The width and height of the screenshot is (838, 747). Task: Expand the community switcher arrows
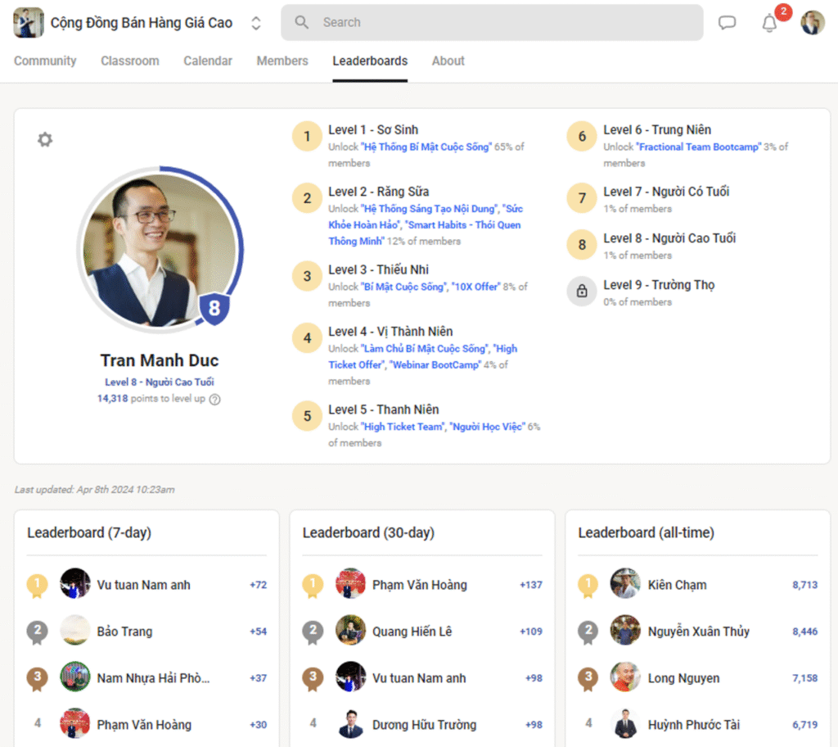pos(256,23)
